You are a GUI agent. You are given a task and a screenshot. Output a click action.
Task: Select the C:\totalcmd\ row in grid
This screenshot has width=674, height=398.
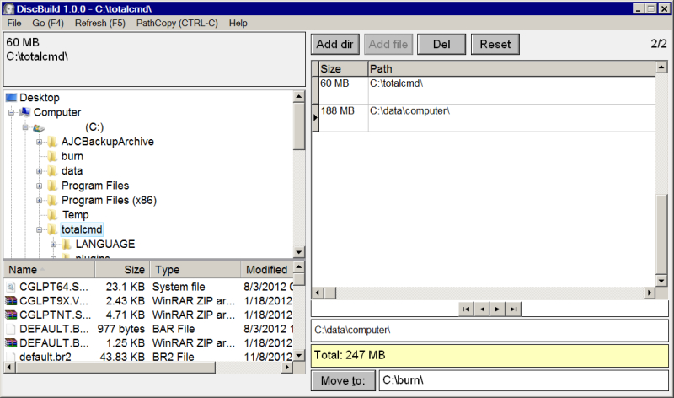(484, 90)
